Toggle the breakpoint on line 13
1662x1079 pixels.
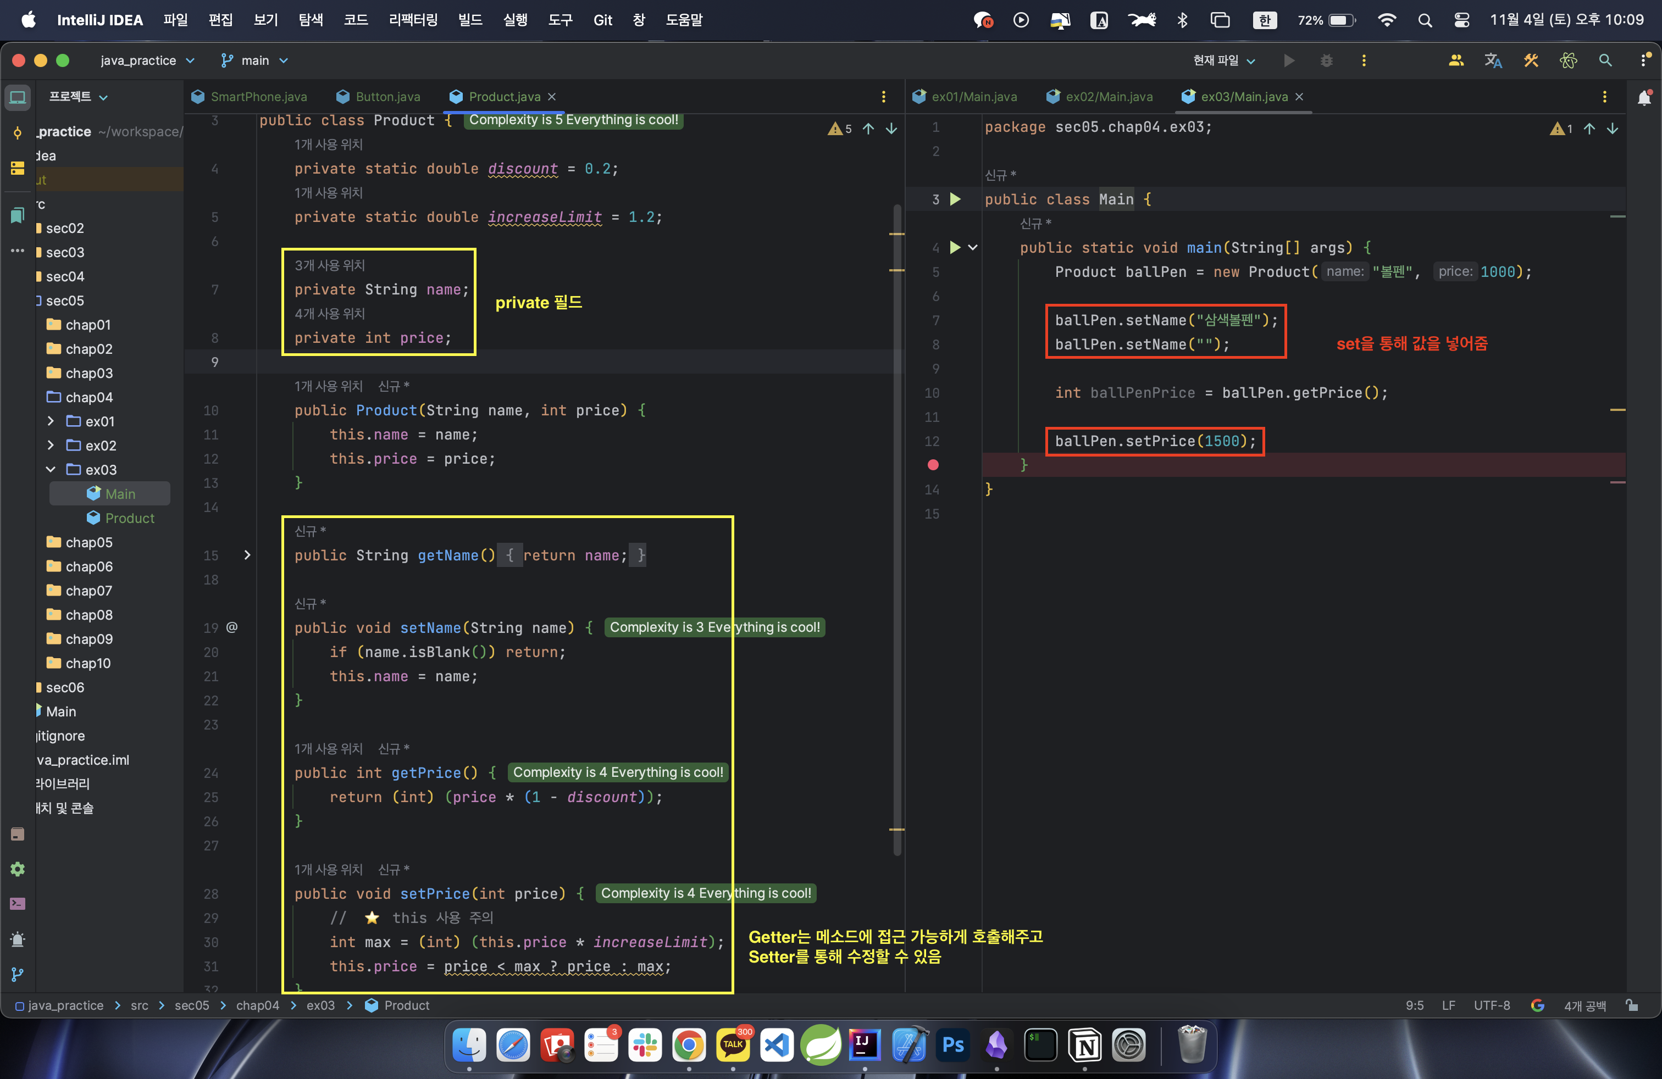click(933, 465)
